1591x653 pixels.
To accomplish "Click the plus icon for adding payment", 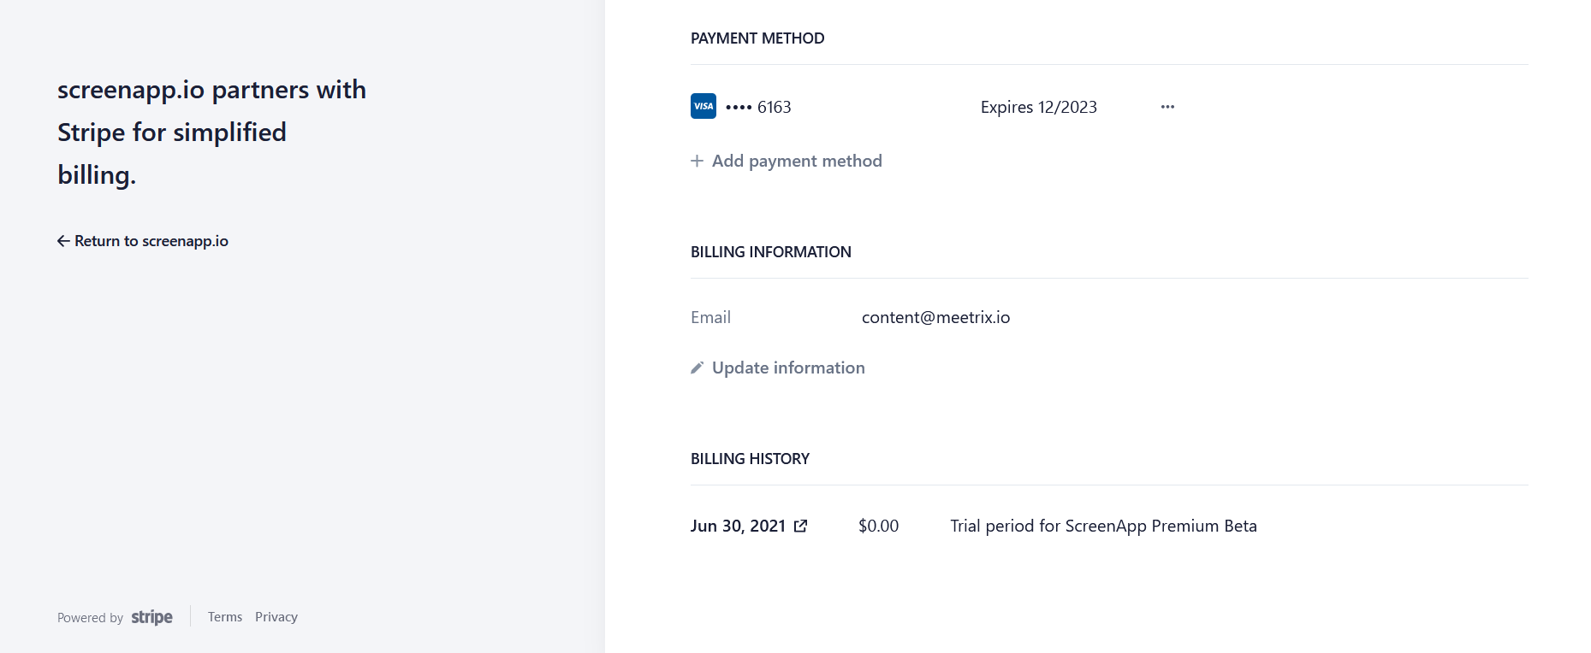I will click(698, 161).
